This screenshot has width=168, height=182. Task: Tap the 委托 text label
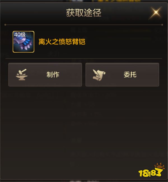(x=130, y=74)
